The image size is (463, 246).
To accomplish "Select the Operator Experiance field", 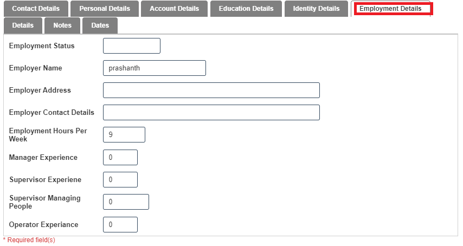I will click(120, 225).
